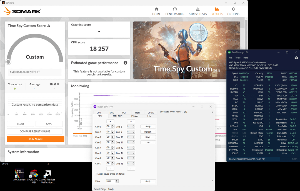Click the Core 3 offset value field
Screen dimensions: 300x191
[109, 142]
